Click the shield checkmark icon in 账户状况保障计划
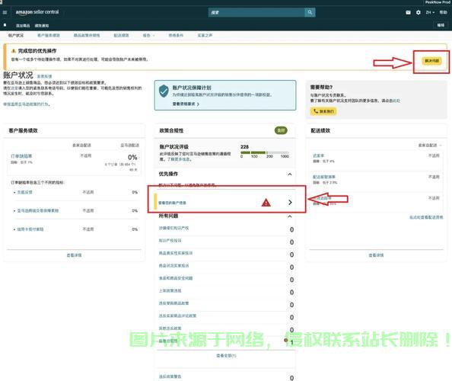The width and height of the screenshot is (452, 381). coord(164,91)
